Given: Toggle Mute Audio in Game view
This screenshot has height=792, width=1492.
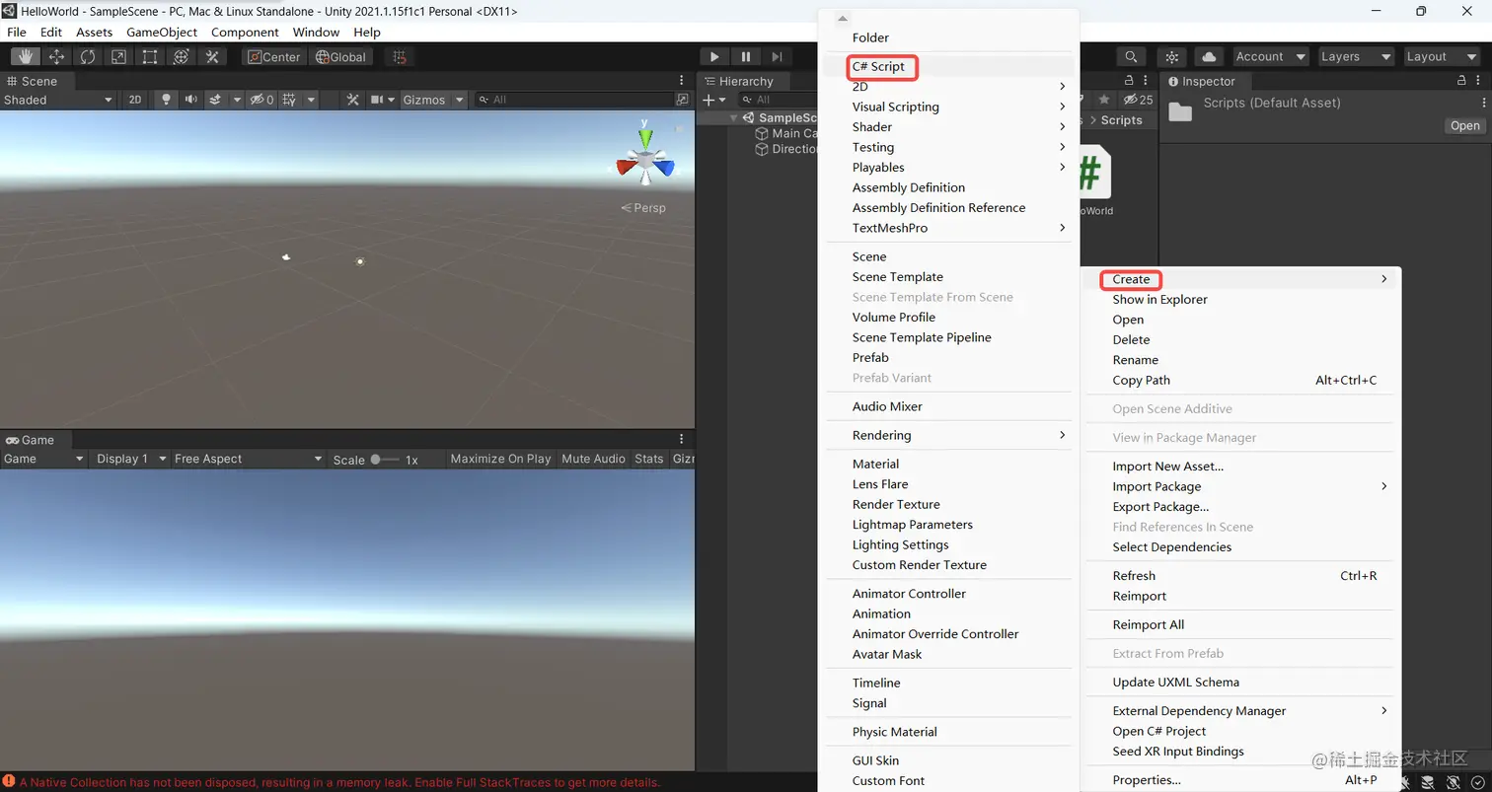Looking at the screenshot, I should point(593,459).
